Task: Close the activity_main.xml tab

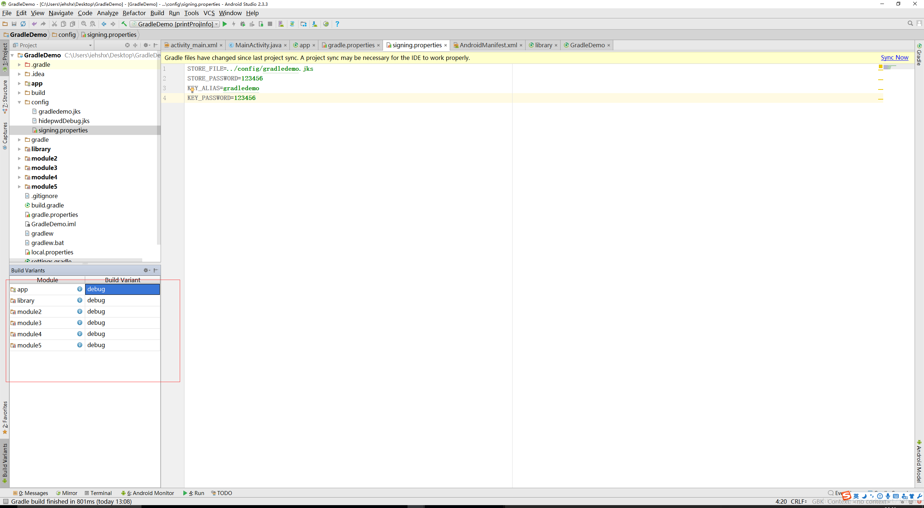Action: [221, 45]
